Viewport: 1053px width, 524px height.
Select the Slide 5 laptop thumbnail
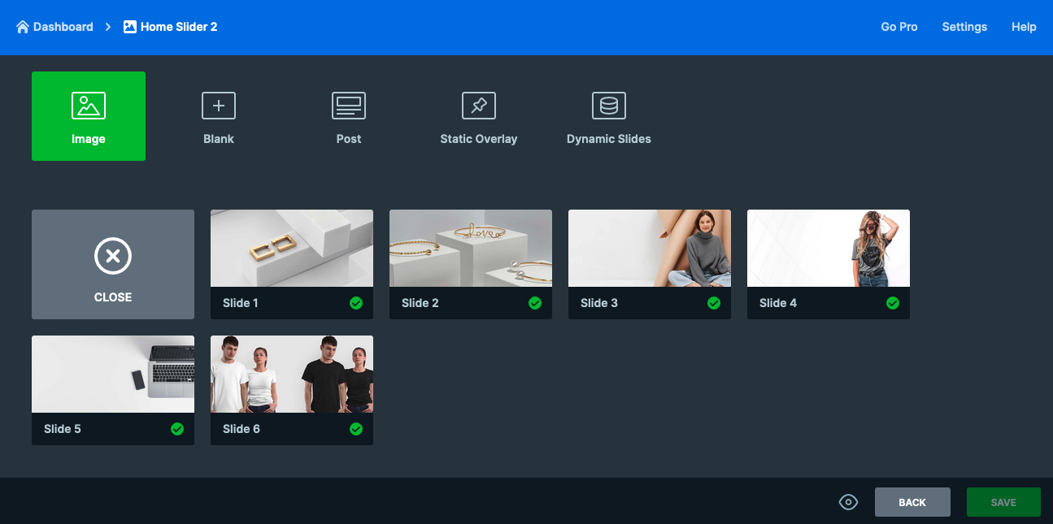click(x=113, y=375)
